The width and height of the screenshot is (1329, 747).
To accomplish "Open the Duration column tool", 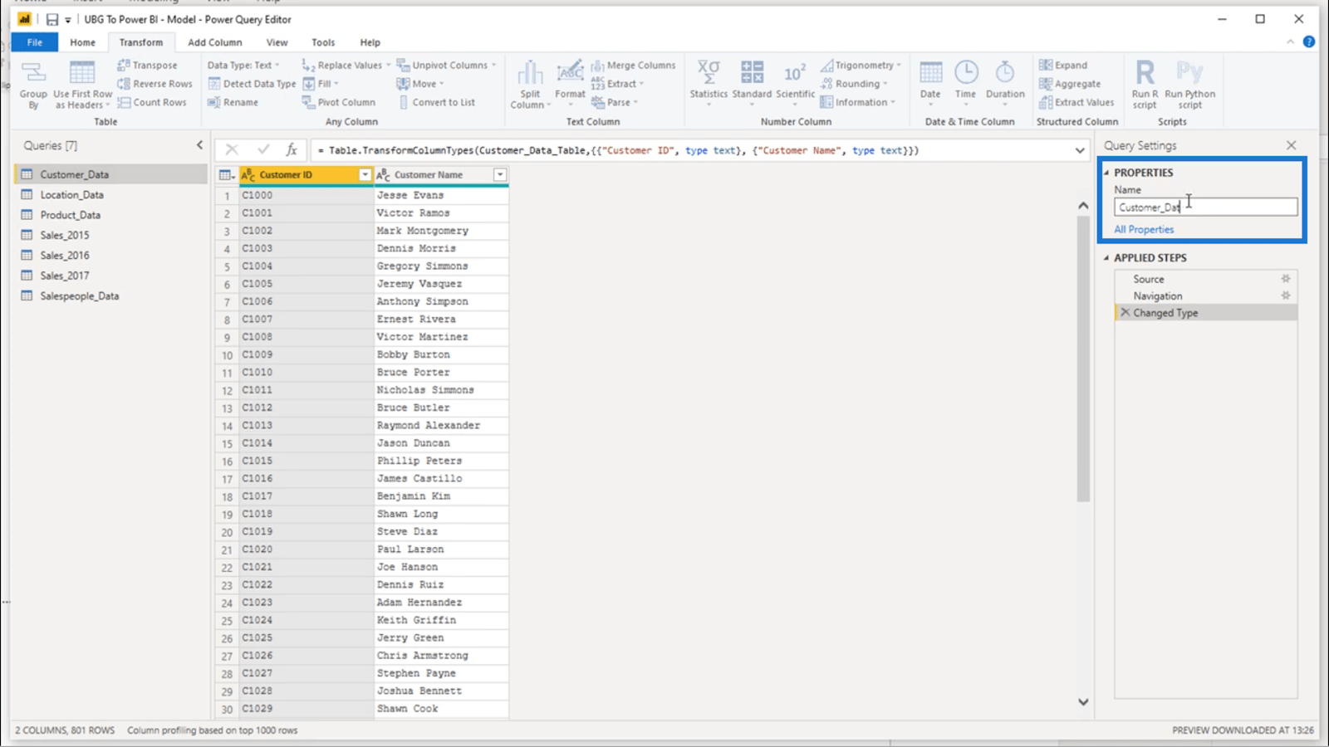I will [1005, 81].
